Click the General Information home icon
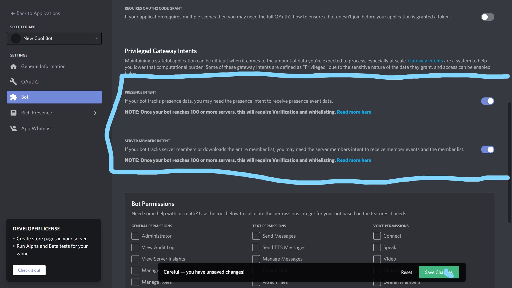Viewport: 512px width, 288px height. 13,66
